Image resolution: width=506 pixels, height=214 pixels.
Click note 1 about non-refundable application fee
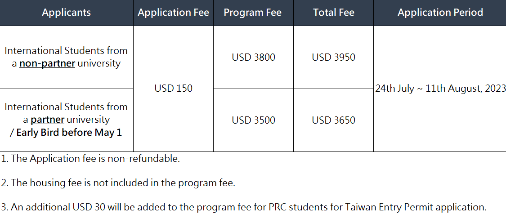pos(90,159)
